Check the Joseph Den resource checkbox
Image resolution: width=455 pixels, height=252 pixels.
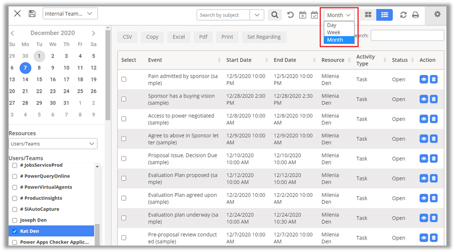click(15, 220)
